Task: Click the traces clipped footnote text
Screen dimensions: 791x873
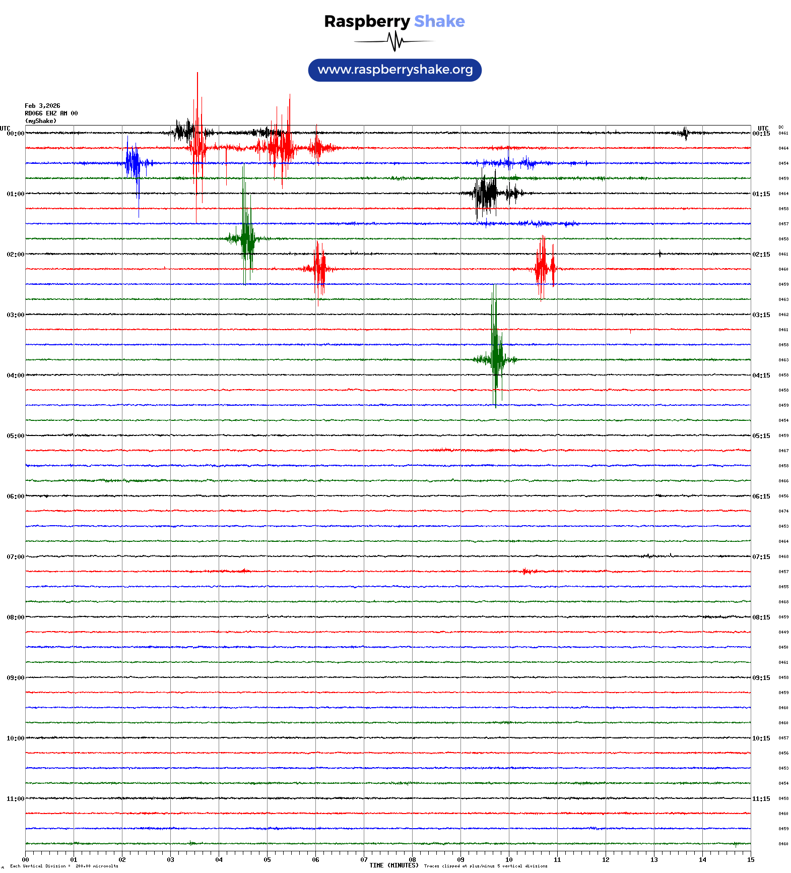Action: pos(485,866)
